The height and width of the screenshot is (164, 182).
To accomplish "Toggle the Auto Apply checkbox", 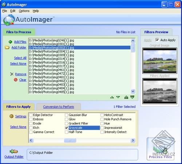I will point(157,40).
